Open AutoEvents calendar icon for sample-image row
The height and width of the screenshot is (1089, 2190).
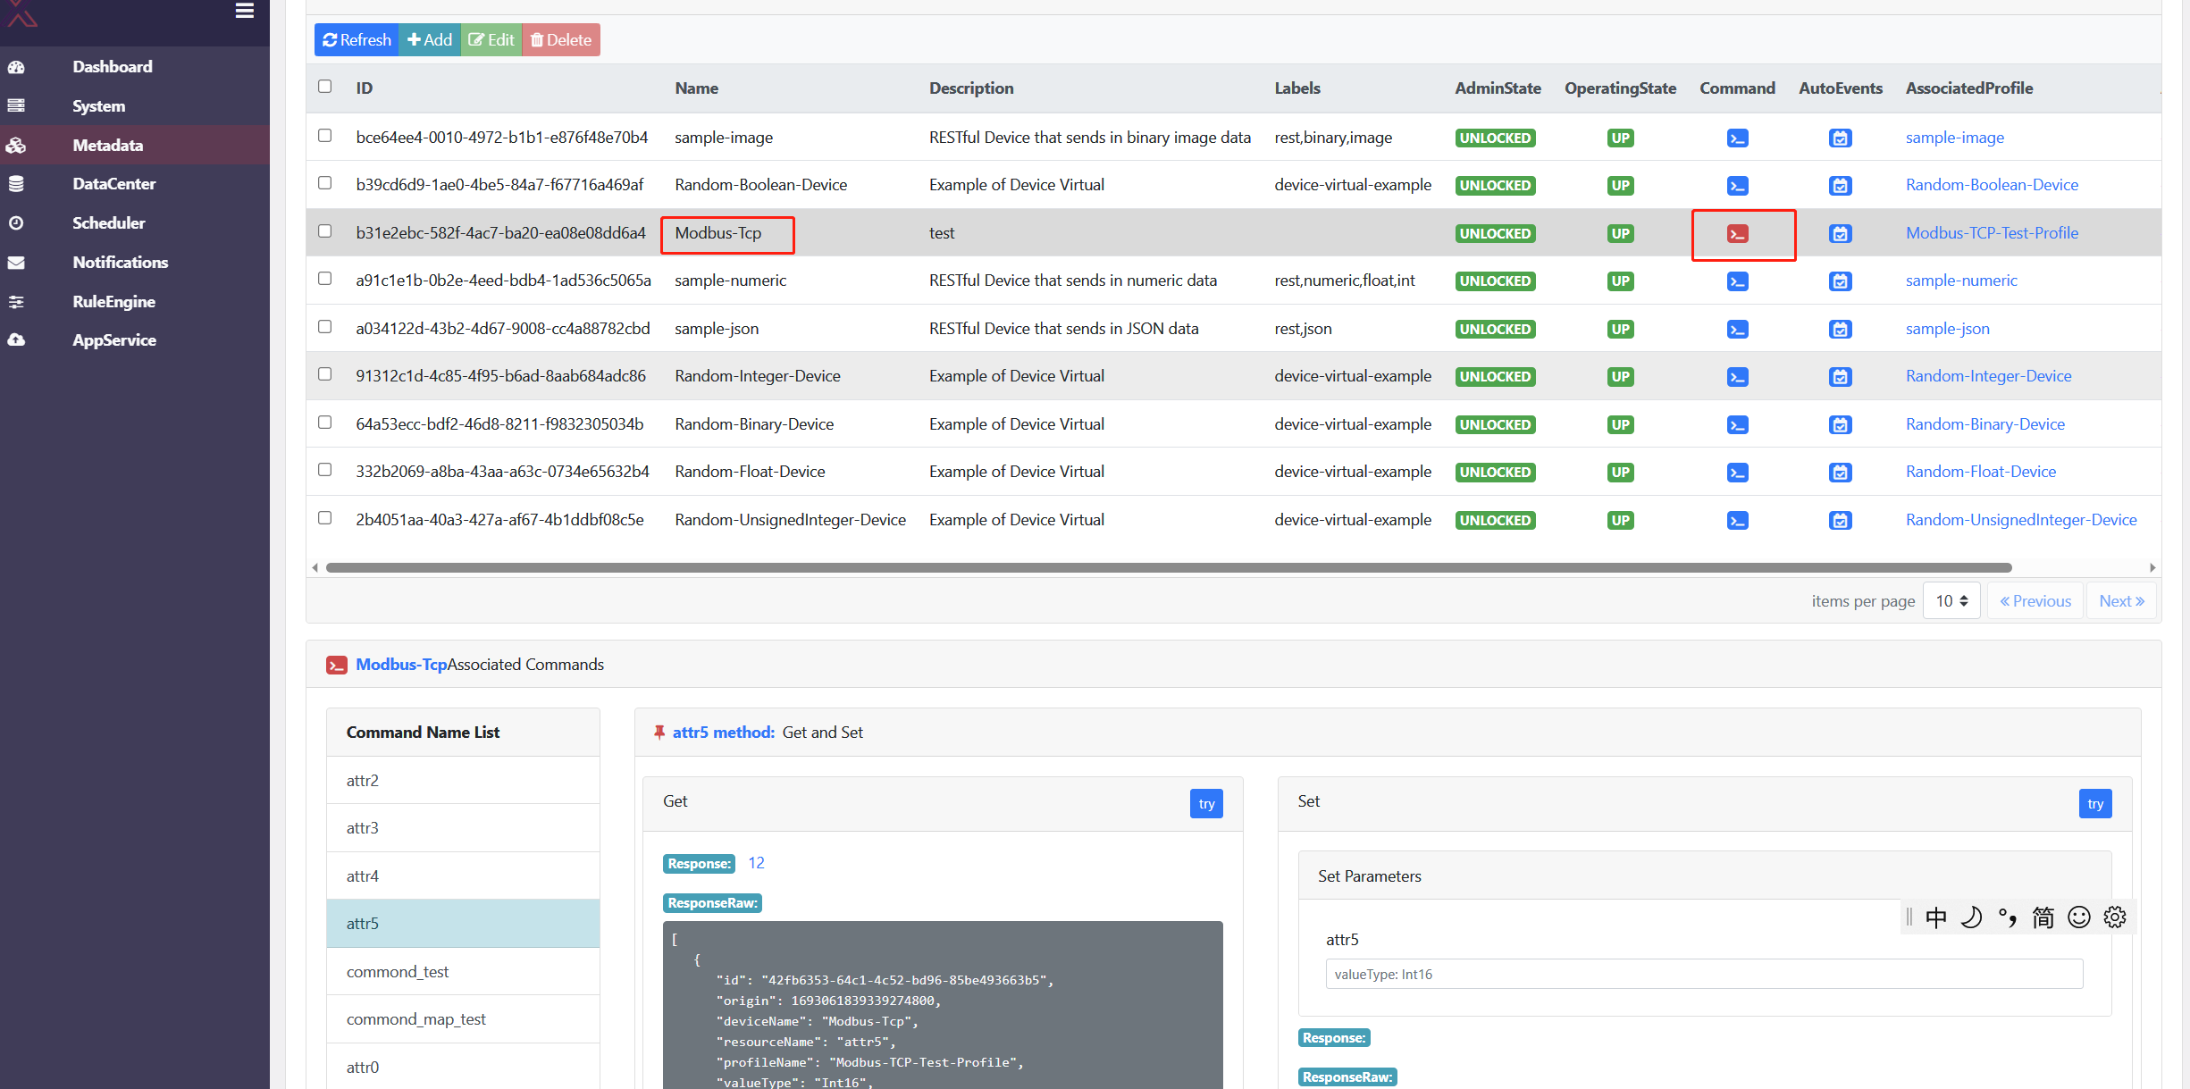pos(1840,138)
